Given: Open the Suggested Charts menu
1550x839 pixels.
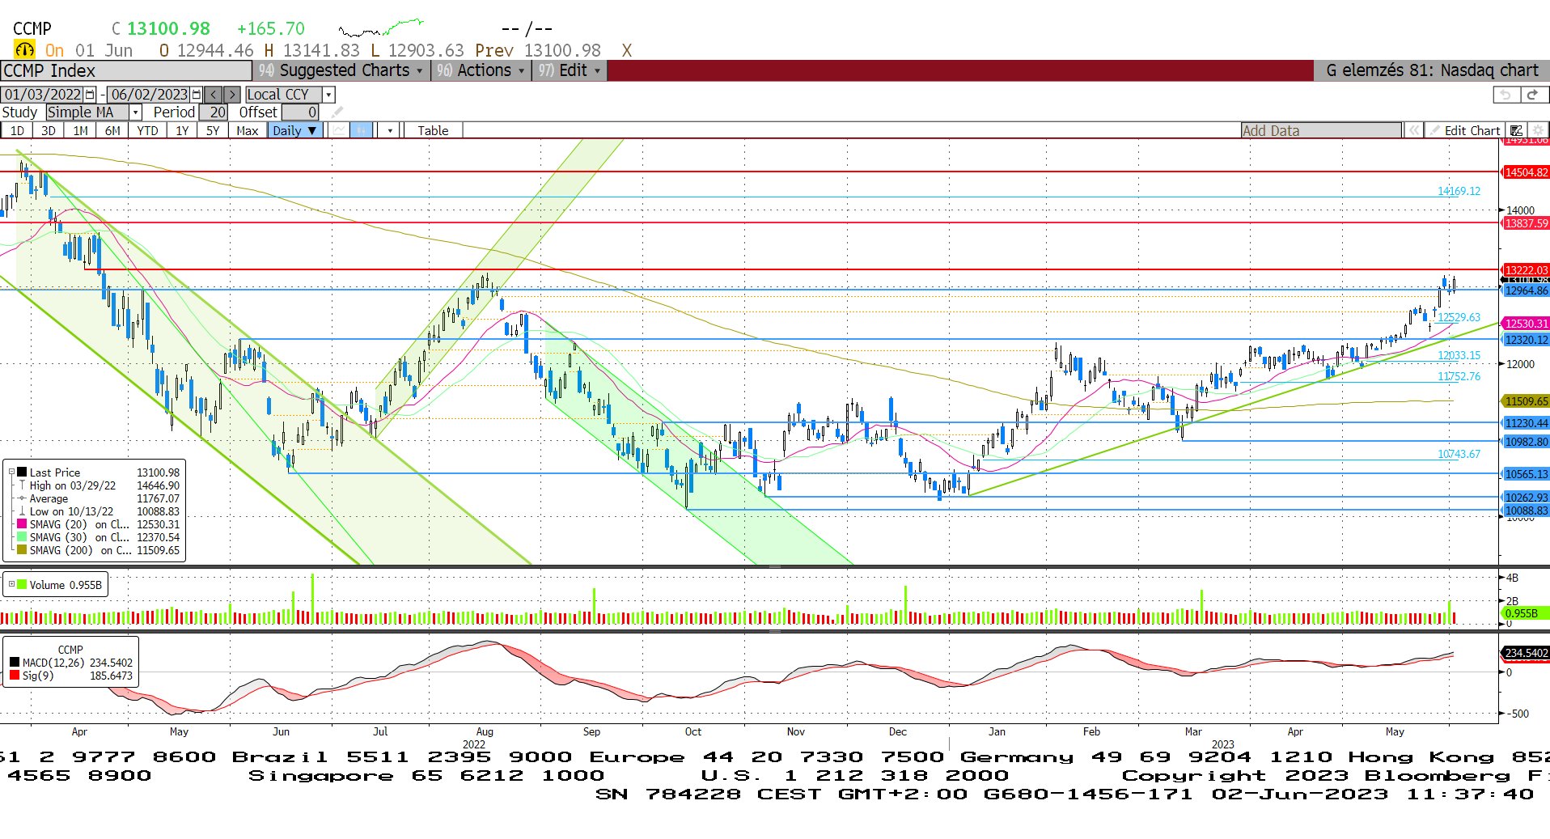Looking at the screenshot, I should pyautogui.click(x=341, y=70).
